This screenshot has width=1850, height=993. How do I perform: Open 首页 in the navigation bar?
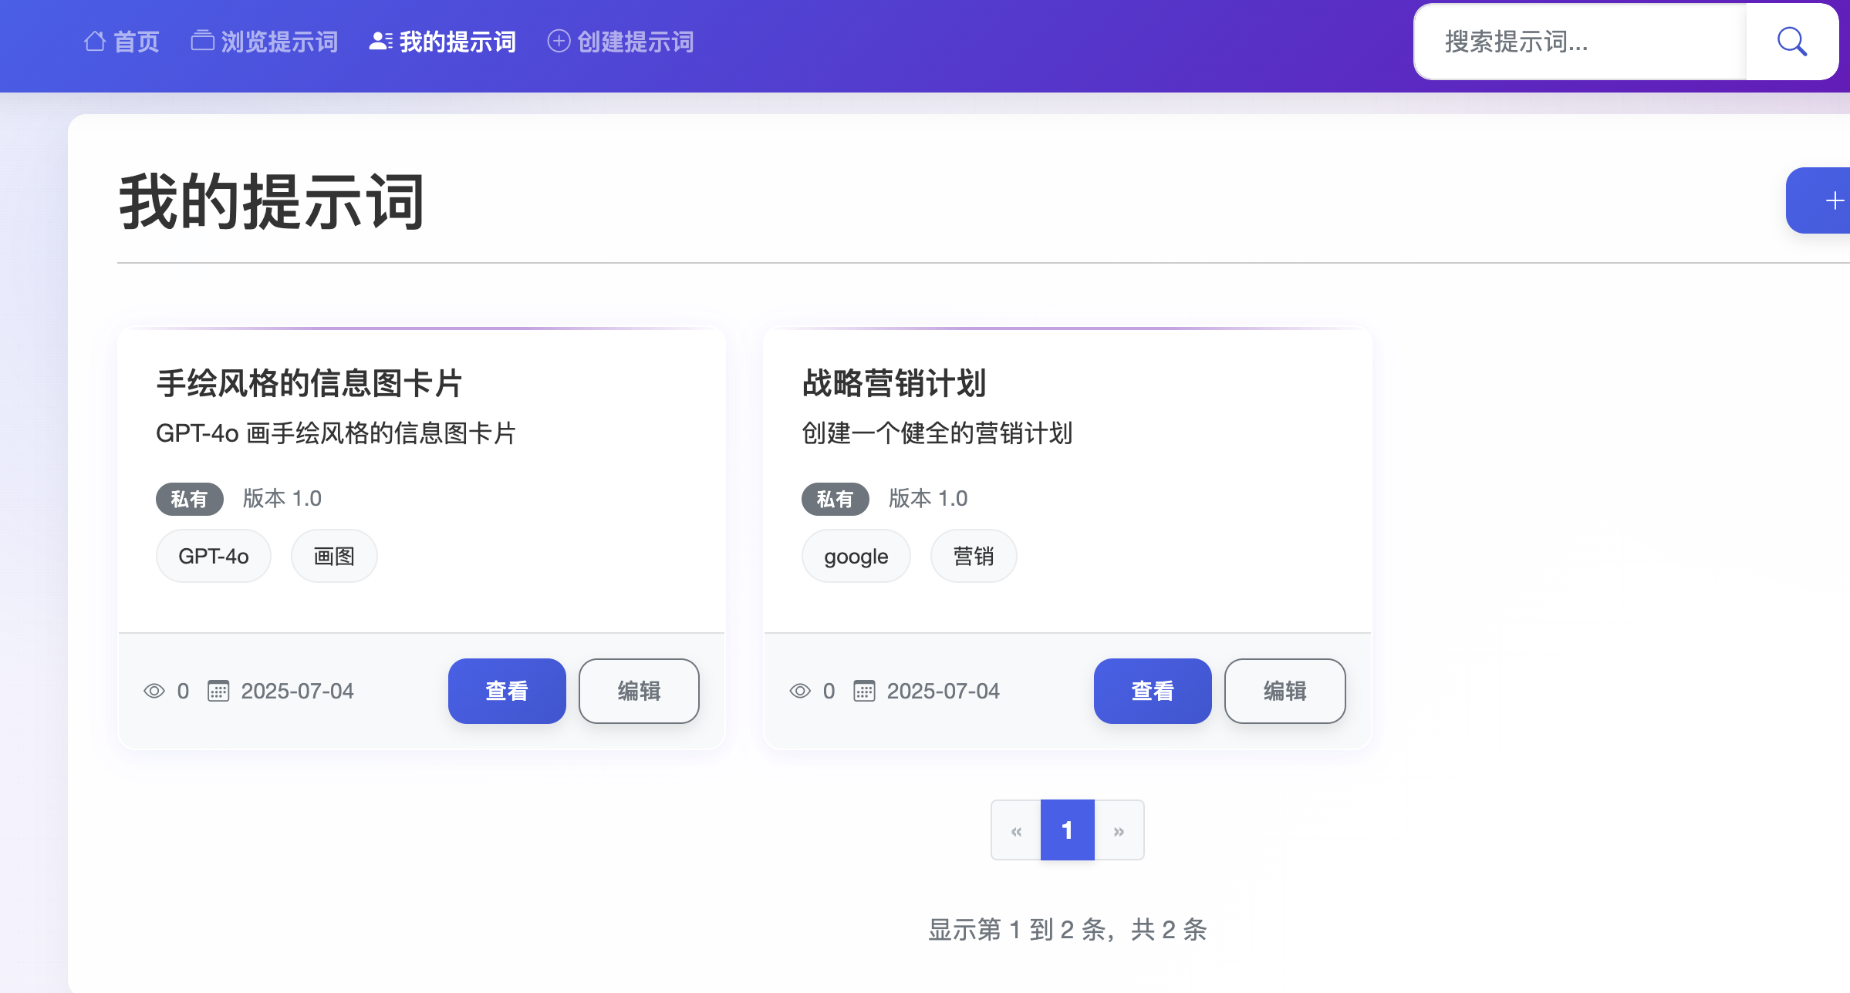[x=122, y=42]
